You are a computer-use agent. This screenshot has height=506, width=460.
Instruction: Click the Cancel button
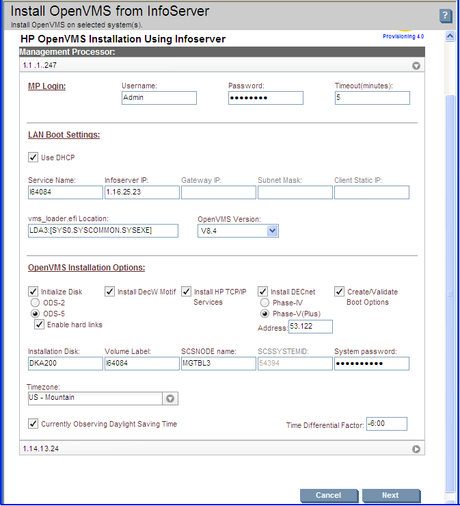click(x=329, y=495)
